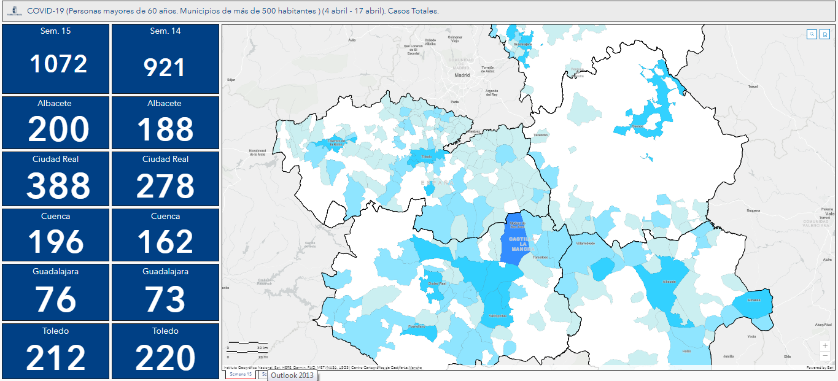Open the map search tool
838x381 pixels.
point(812,34)
